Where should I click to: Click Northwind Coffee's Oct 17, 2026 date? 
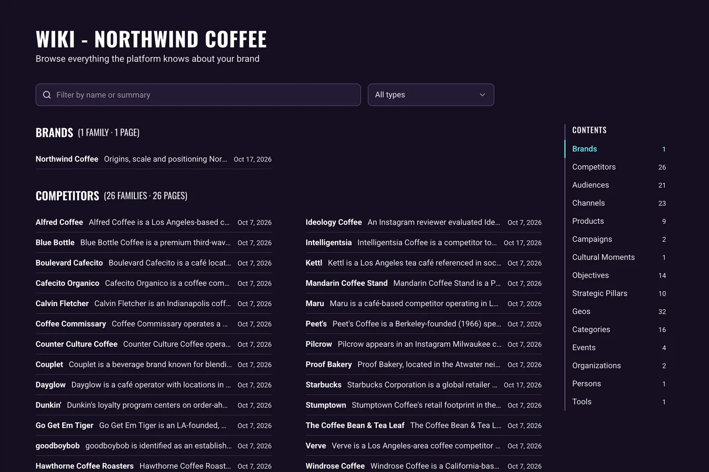point(253,159)
